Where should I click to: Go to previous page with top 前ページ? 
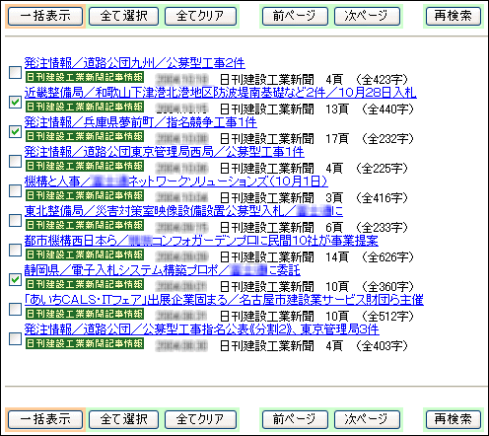[295, 16]
